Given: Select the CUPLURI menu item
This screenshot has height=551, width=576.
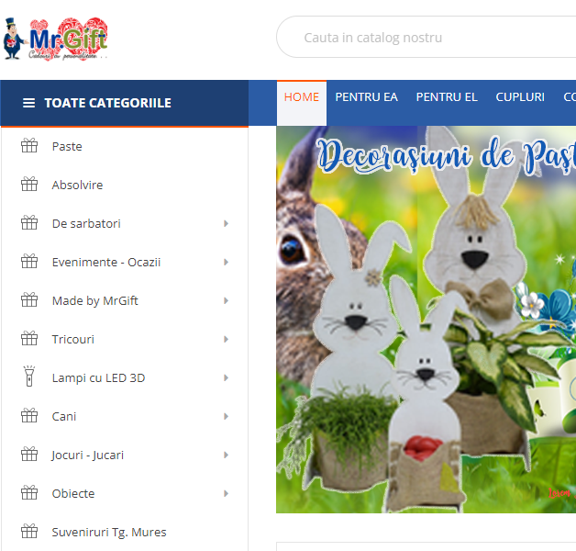Looking at the screenshot, I should [520, 97].
